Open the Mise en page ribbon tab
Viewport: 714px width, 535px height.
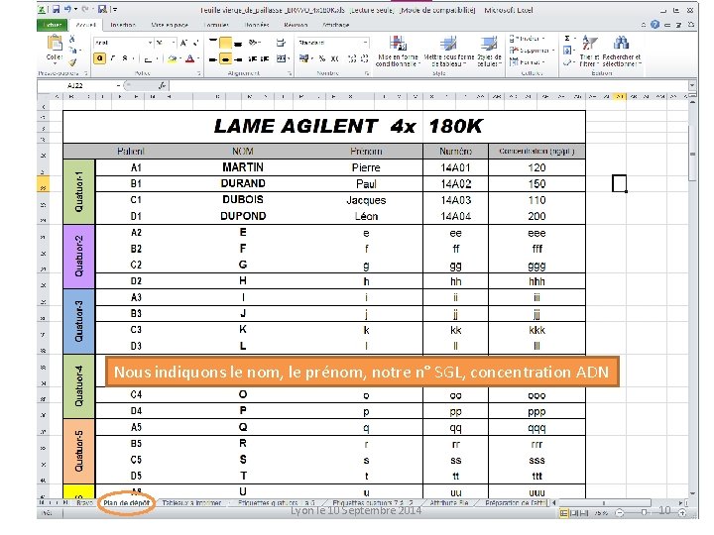tap(170, 25)
